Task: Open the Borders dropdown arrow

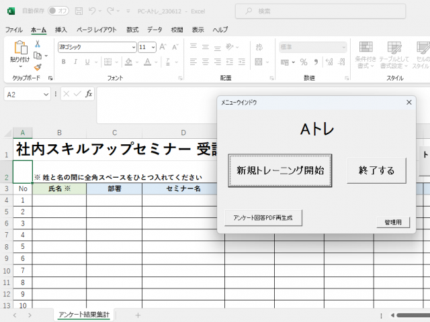Action: click(x=116, y=62)
